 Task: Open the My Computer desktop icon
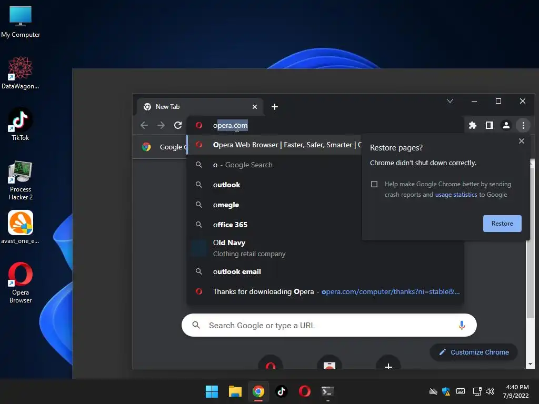point(21,22)
